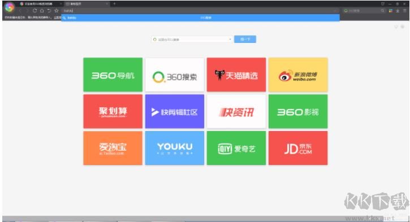
Task: Open the home page via the house icon
Action: (42, 11)
